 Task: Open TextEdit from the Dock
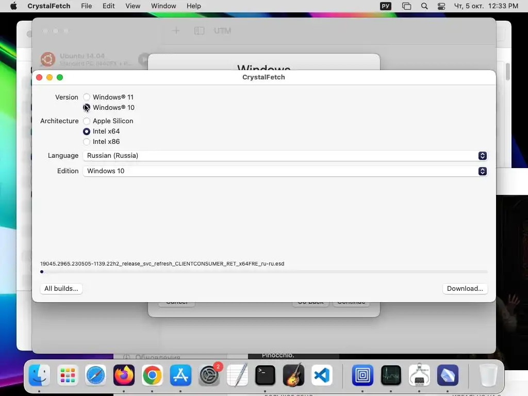(x=237, y=375)
